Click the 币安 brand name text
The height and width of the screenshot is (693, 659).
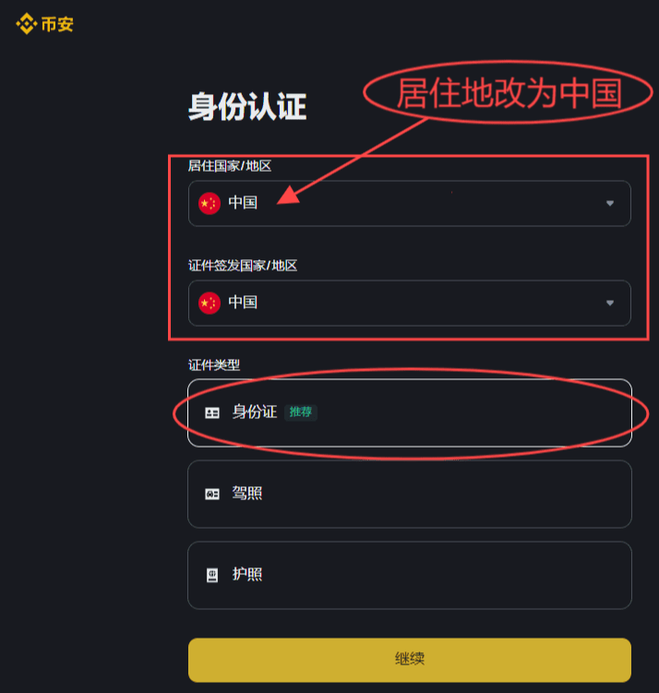[57, 24]
